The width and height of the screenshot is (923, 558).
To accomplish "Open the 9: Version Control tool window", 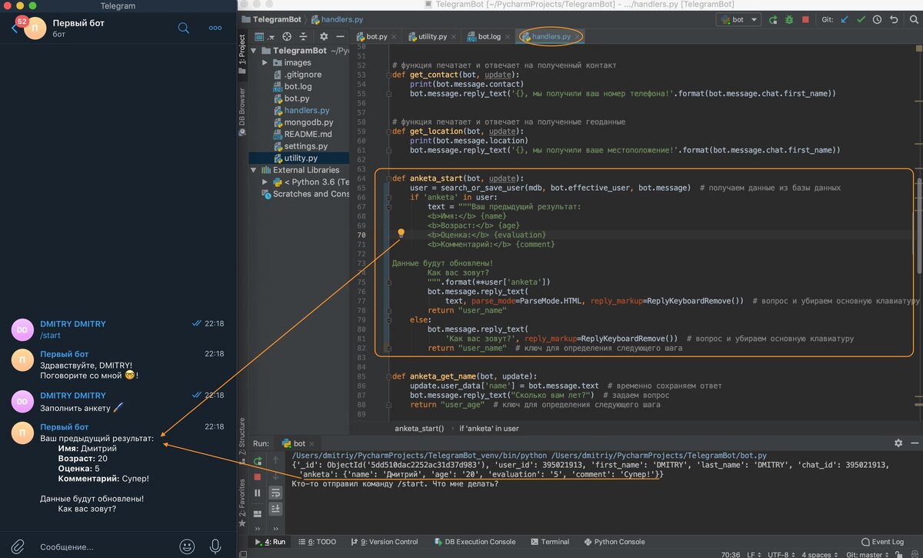I will pyautogui.click(x=385, y=542).
